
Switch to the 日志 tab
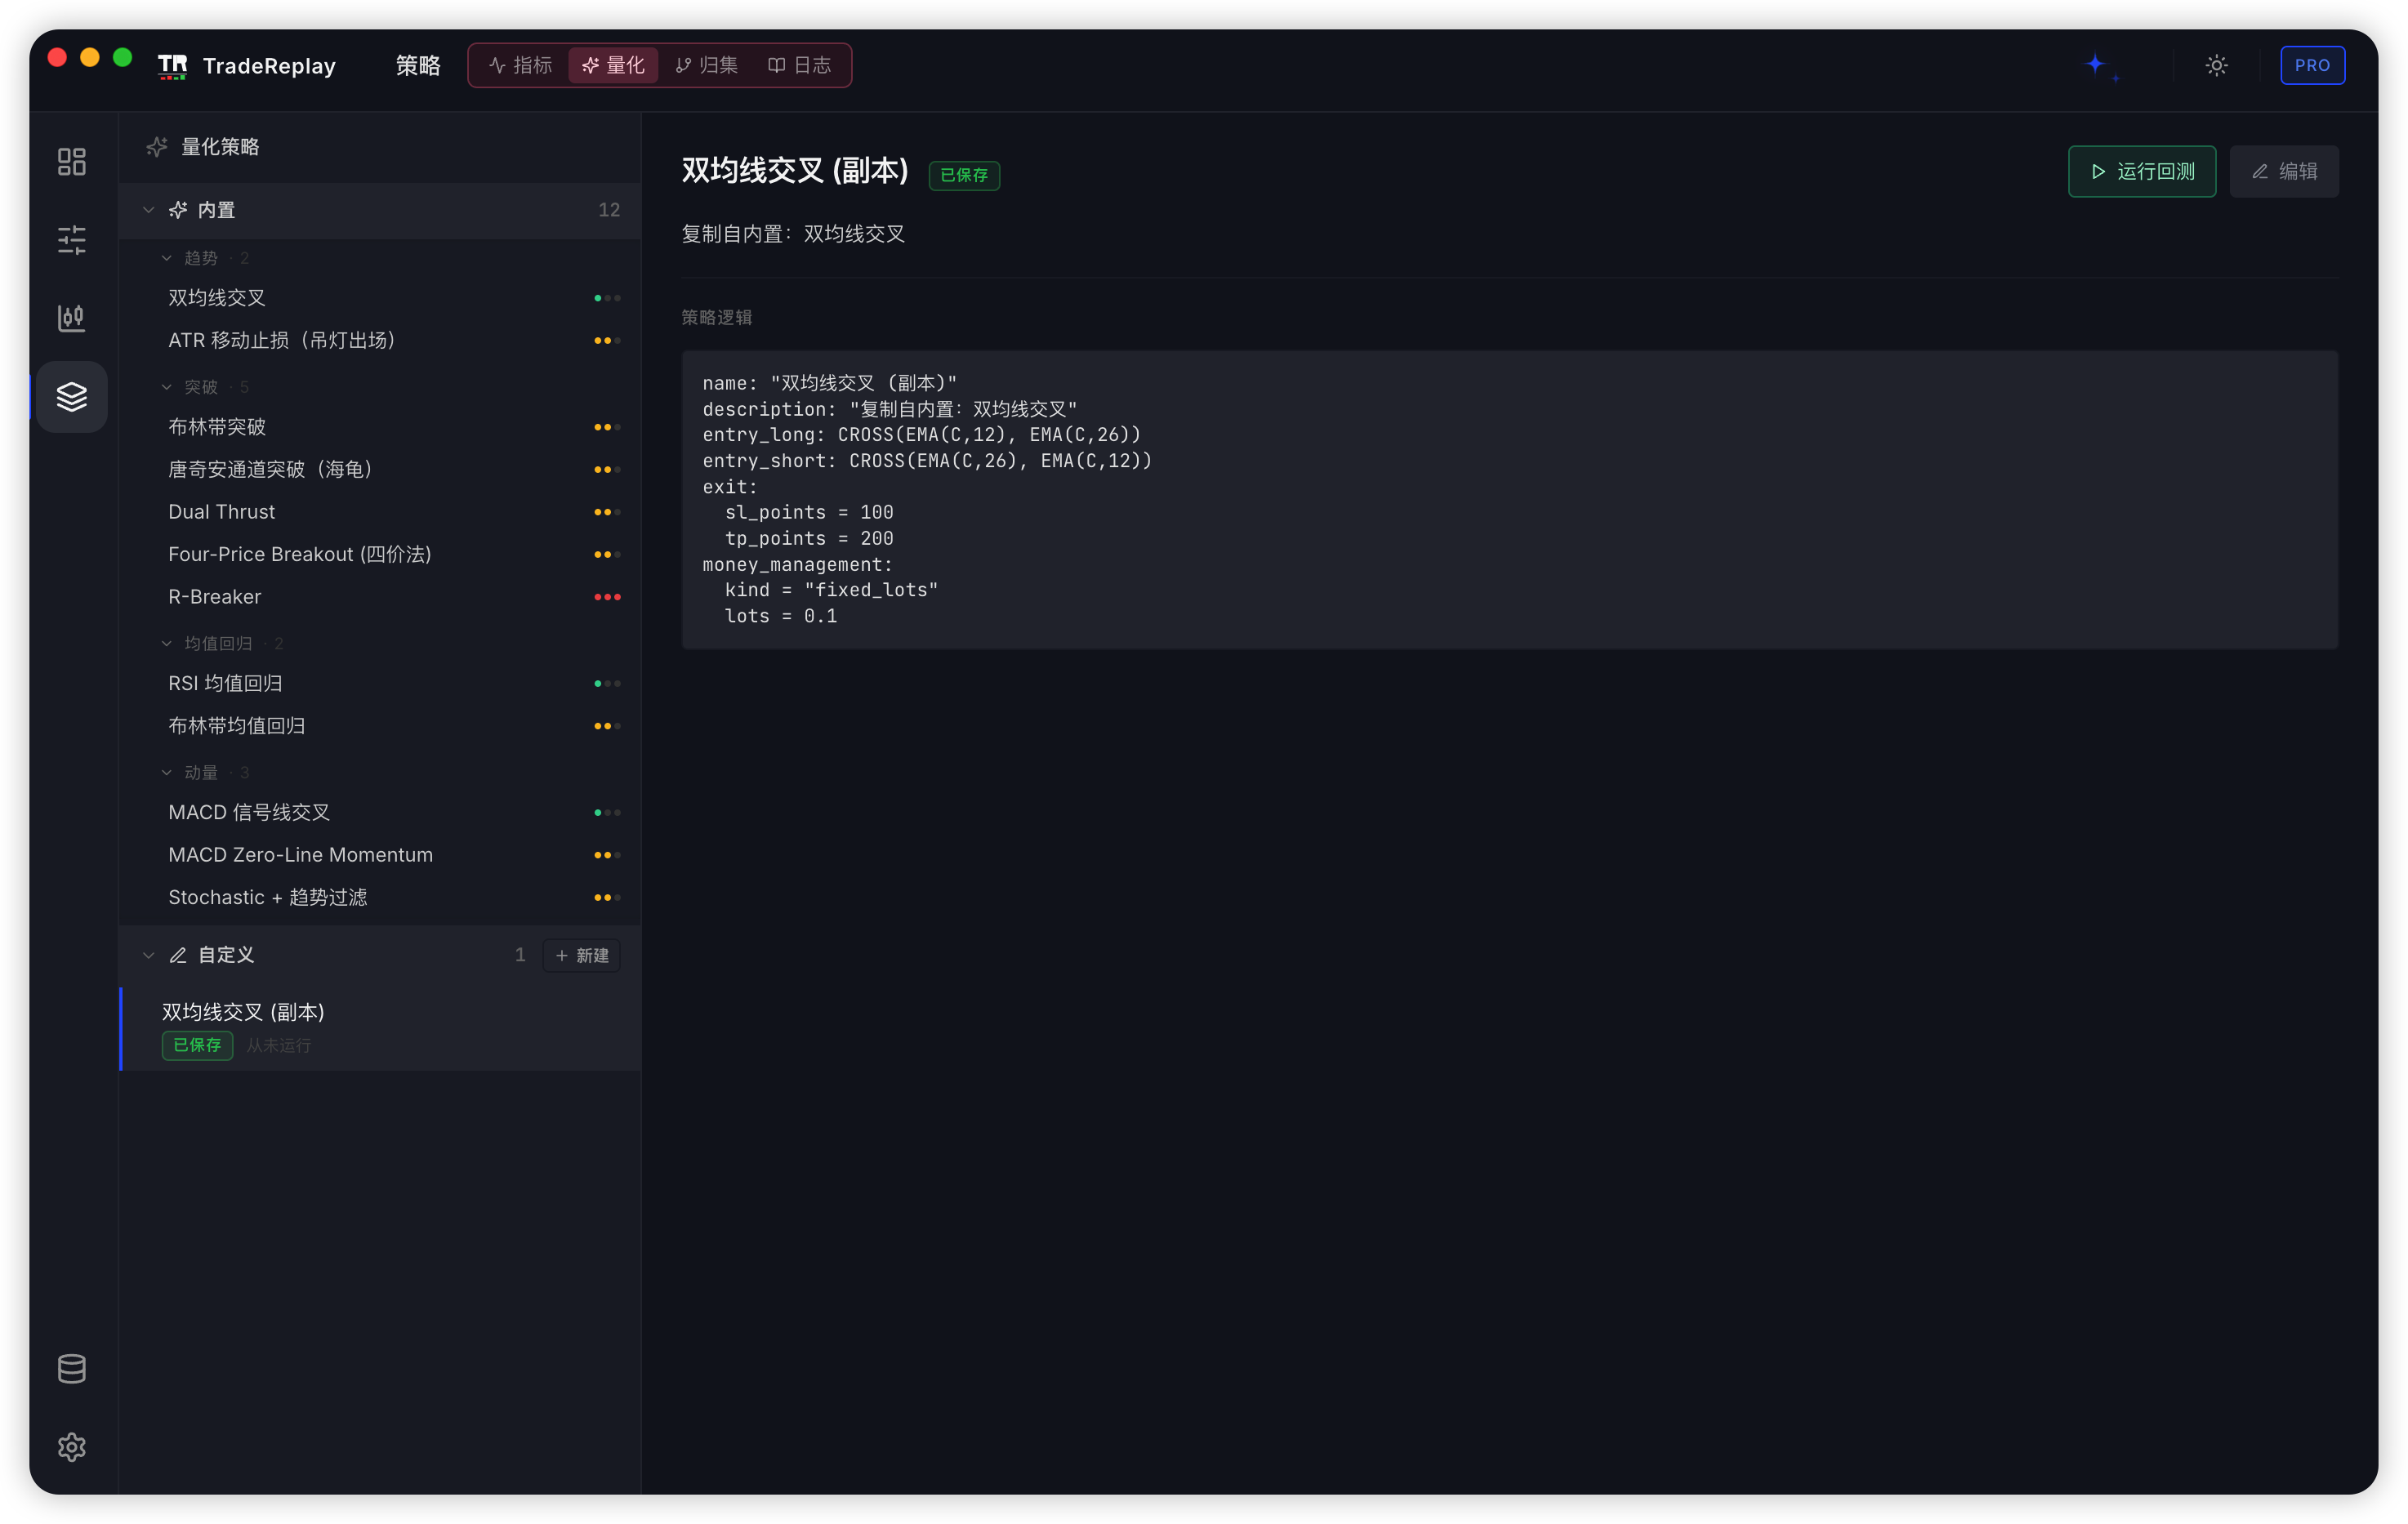coord(799,65)
